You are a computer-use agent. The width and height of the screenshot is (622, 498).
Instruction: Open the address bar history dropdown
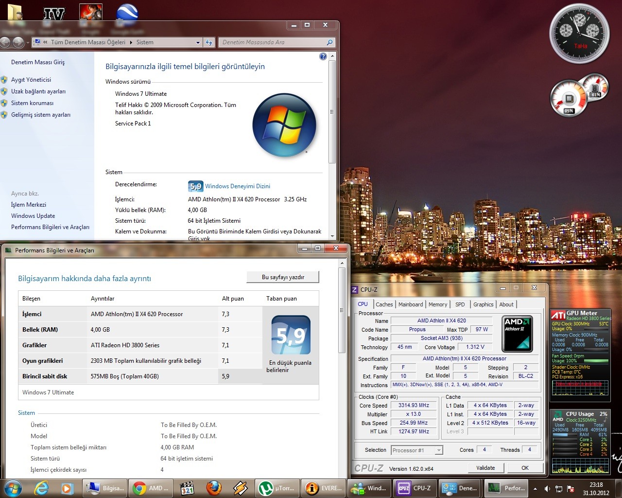(198, 42)
